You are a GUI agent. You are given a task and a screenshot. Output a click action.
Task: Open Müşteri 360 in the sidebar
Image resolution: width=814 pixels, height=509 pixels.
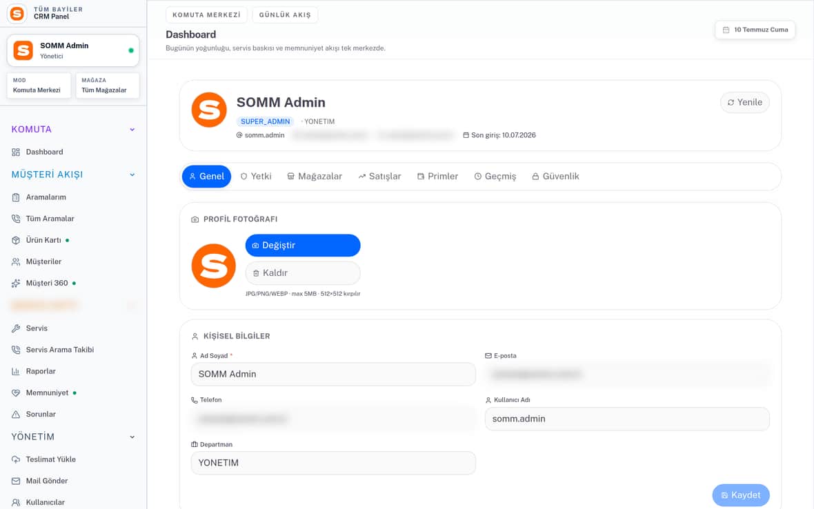72,283
